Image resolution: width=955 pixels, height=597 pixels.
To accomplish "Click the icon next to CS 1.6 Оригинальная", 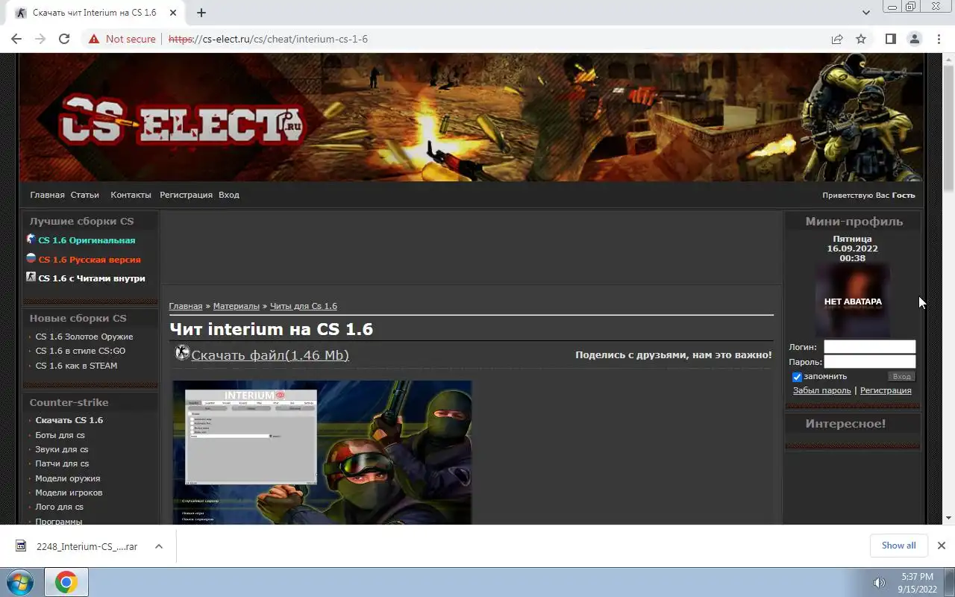I will point(31,239).
